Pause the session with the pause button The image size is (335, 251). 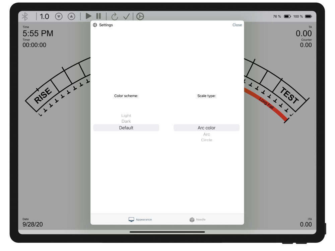point(98,16)
